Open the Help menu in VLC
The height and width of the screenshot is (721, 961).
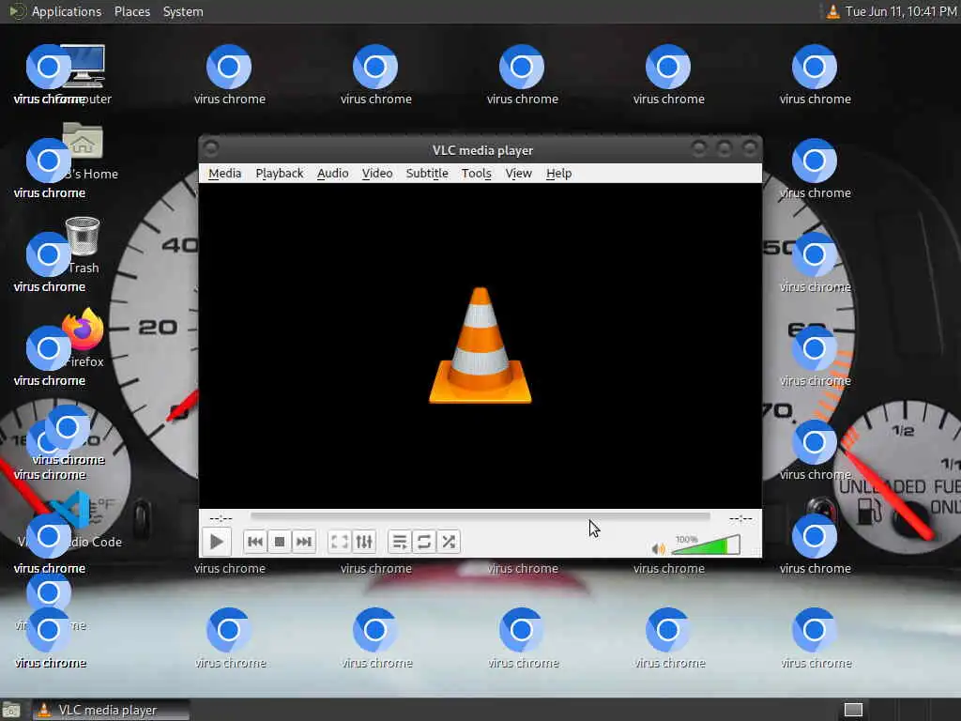pos(559,174)
